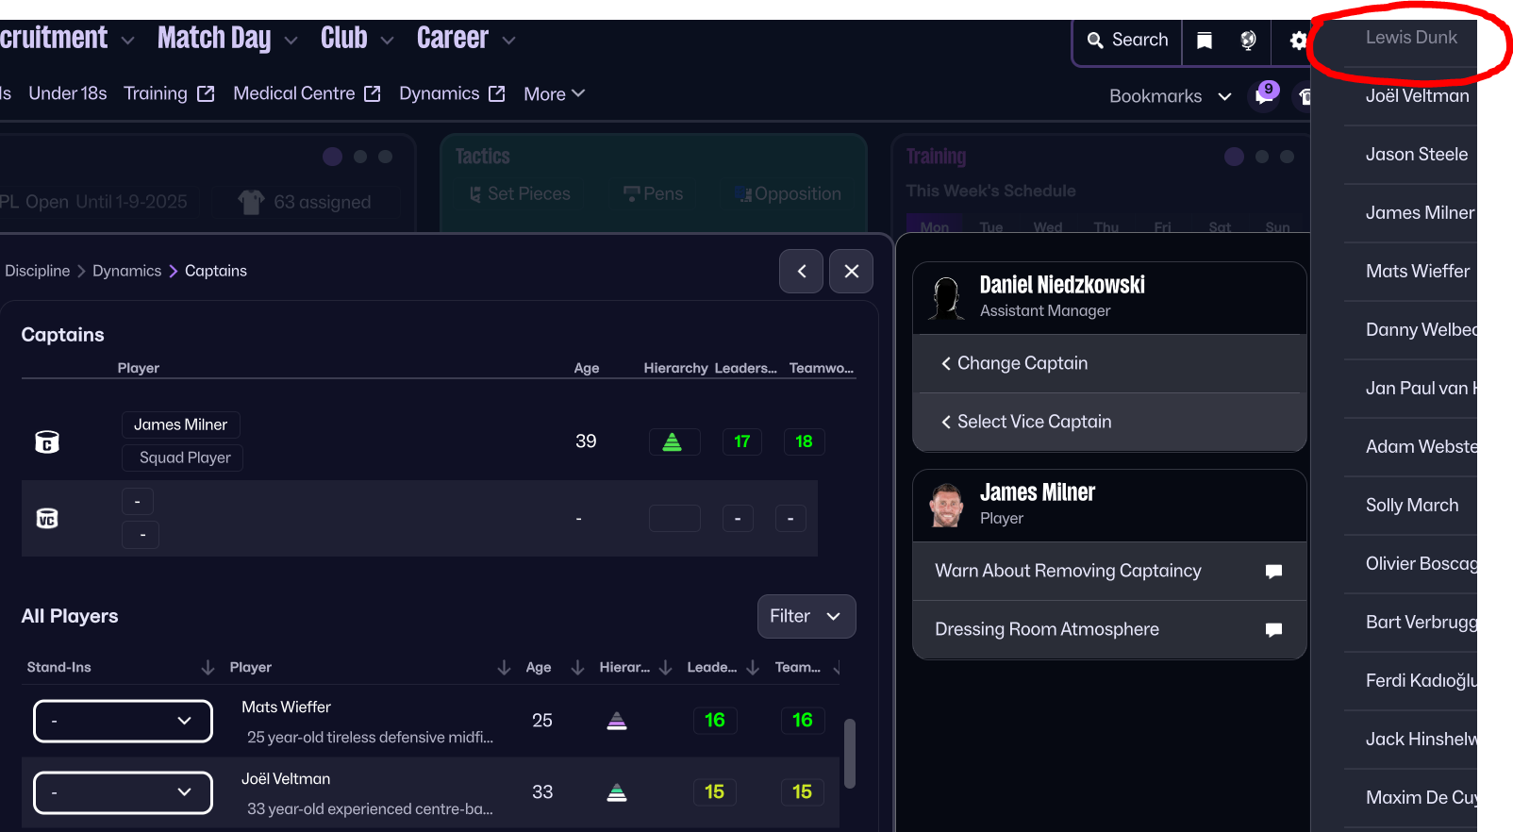Click the All Players list scrollbar
1513x832 pixels.
pyautogui.click(x=849, y=753)
